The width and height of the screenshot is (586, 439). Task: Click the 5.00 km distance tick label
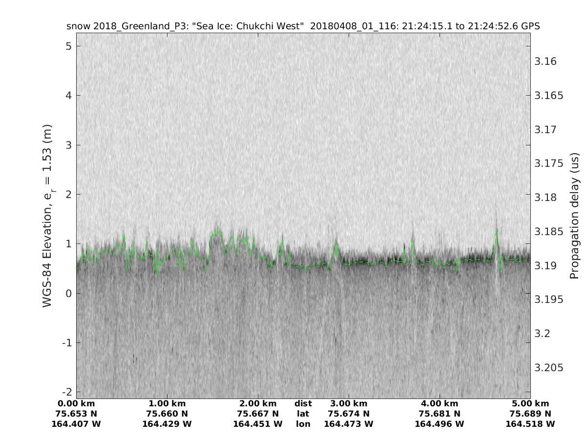530,403
